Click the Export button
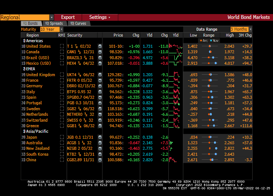Viewport: 273px width, 196px height. tap(68, 17)
